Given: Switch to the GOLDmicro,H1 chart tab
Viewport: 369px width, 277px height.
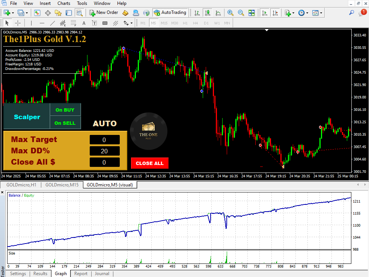Looking at the screenshot, I should pyautogui.click(x=21, y=185).
